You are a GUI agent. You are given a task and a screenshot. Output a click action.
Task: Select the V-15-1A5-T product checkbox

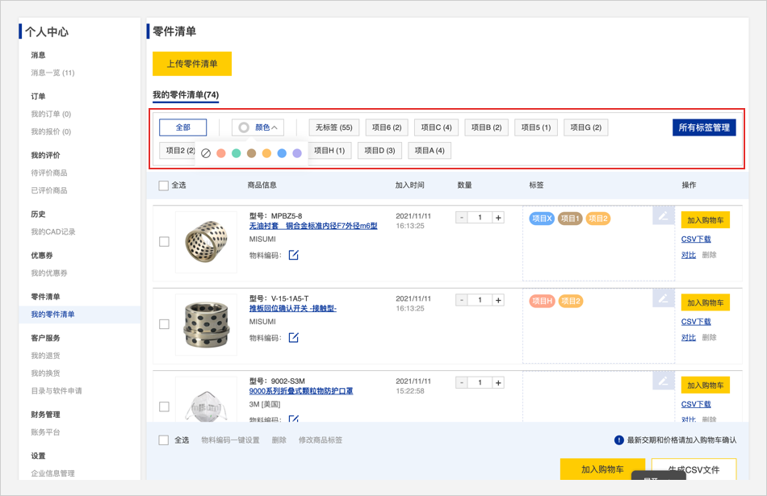[164, 323]
